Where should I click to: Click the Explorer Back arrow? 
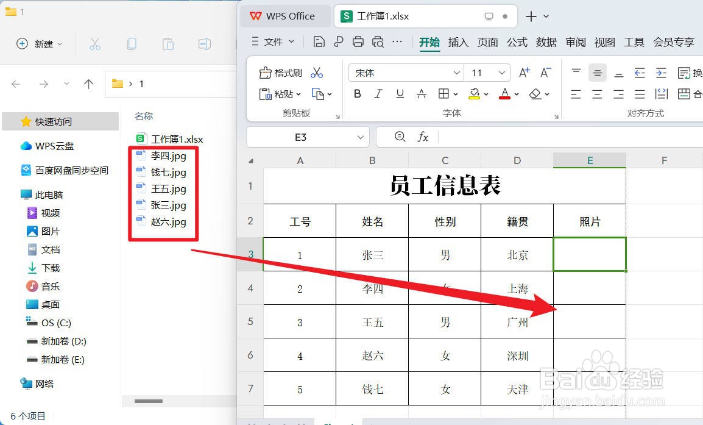[x=16, y=84]
